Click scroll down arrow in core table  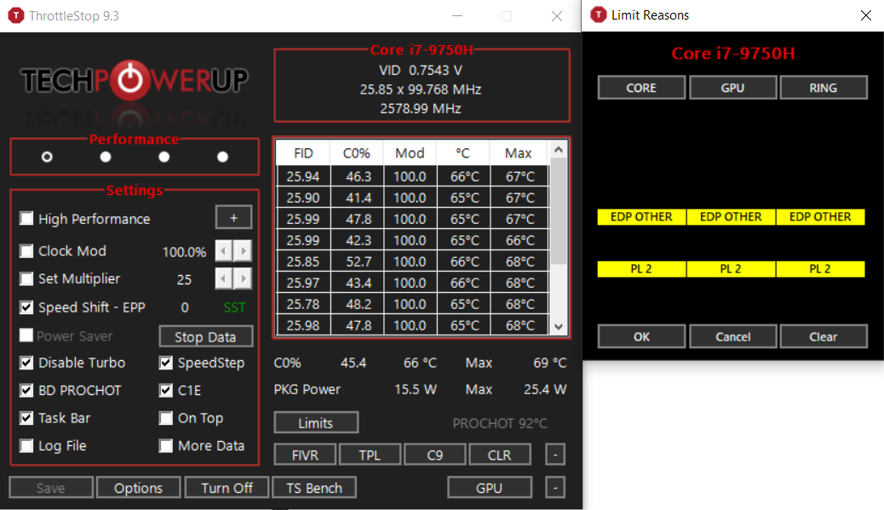559,326
